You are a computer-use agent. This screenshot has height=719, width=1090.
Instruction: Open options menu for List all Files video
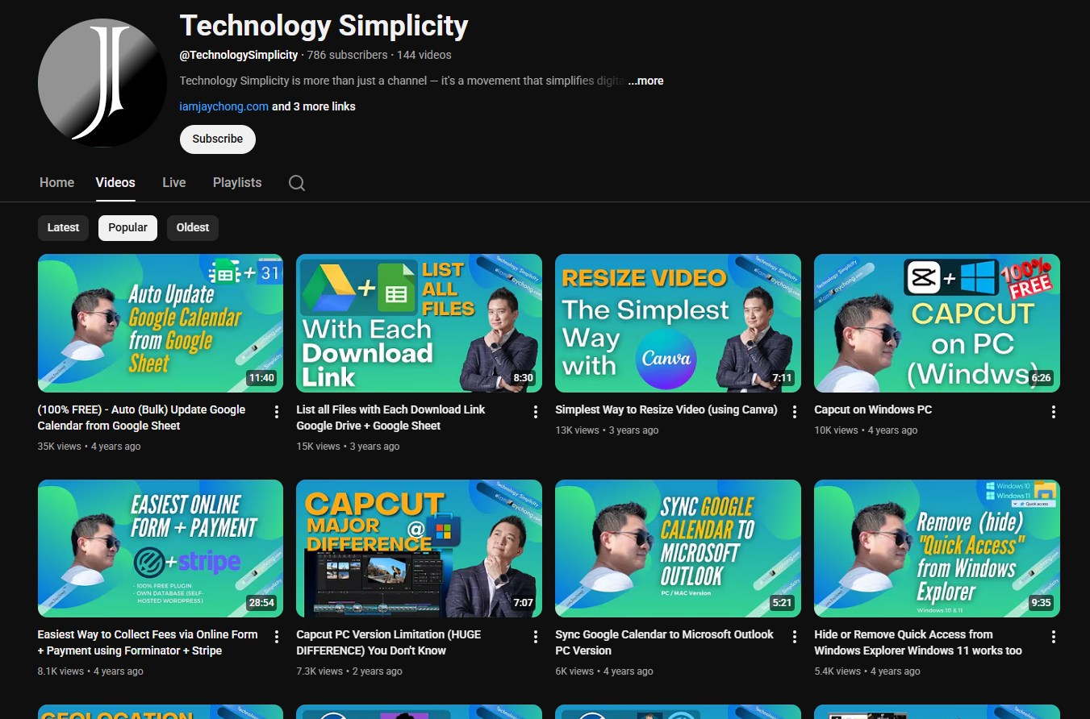tap(536, 412)
